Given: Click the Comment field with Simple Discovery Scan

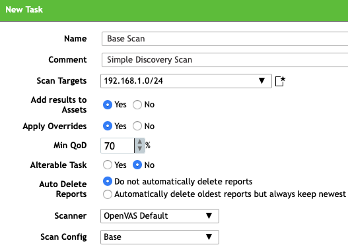Looking at the screenshot, I should tap(225, 60).
